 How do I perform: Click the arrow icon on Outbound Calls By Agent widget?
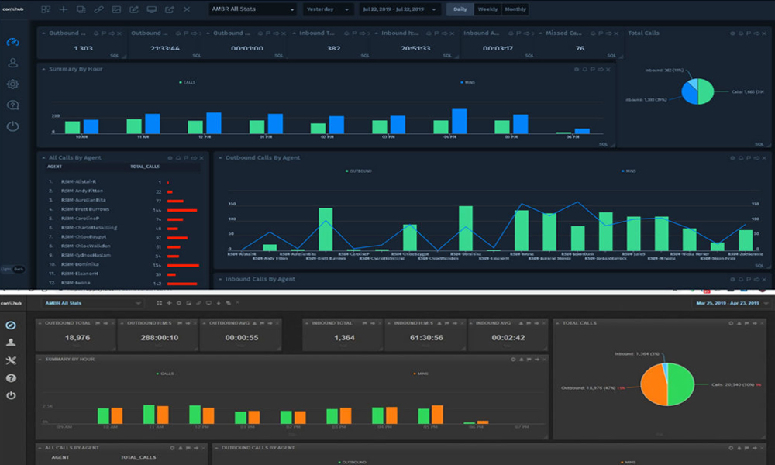[x=756, y=158]
